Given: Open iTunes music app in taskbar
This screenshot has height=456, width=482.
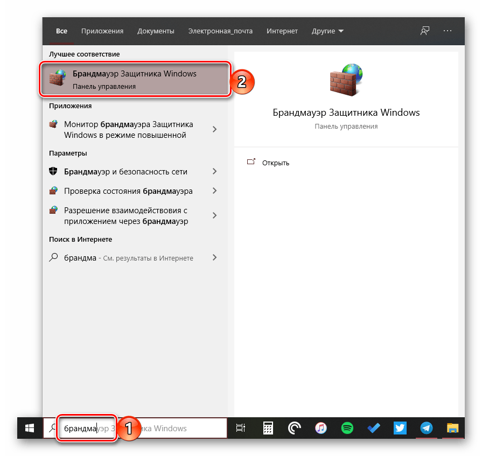Looking at the screenshot, I should pos(321,429).
